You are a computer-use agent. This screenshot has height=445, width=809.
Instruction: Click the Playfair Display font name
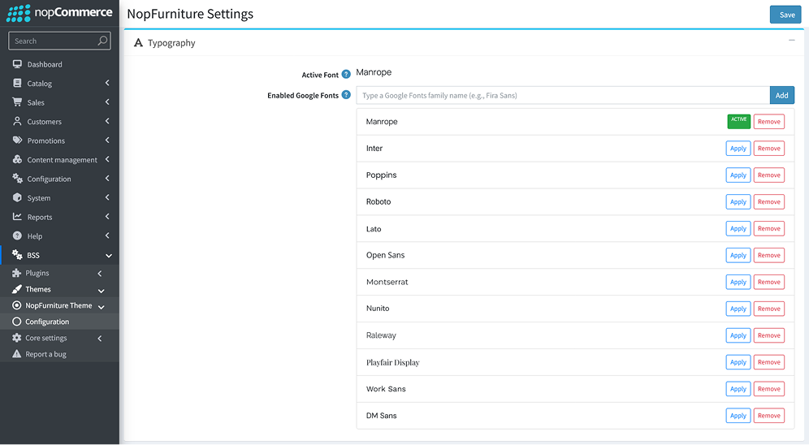[x=392, y=362]
